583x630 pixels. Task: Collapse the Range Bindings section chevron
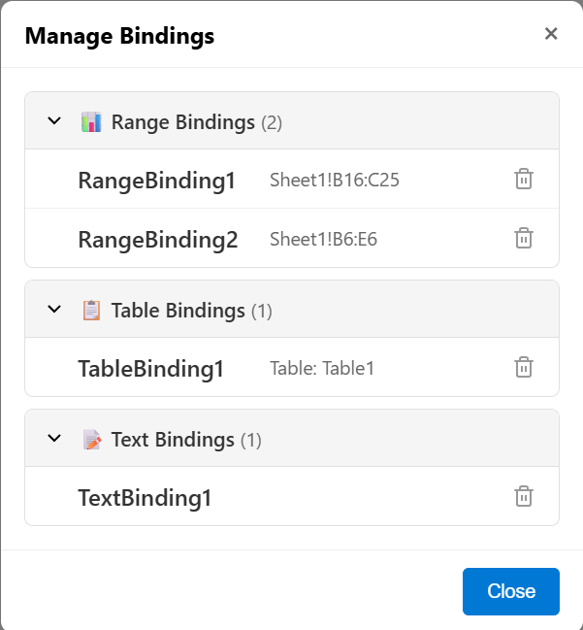tap(54, 121)
